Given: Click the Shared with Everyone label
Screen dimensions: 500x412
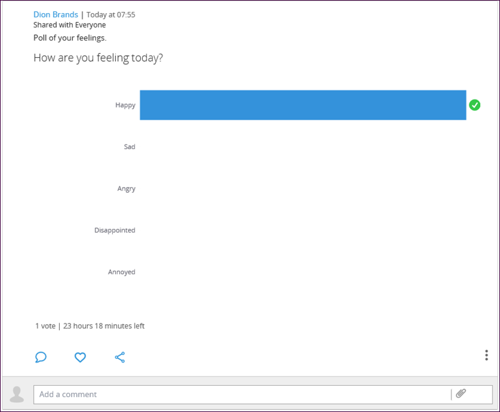Looking at the screenshot, I should coord(70,25).
